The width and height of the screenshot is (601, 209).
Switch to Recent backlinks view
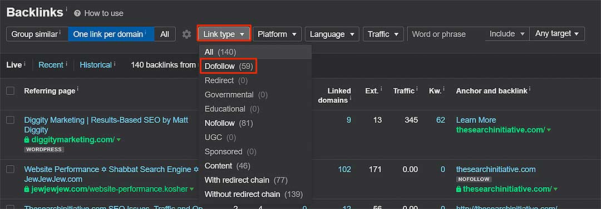(51, 65)
